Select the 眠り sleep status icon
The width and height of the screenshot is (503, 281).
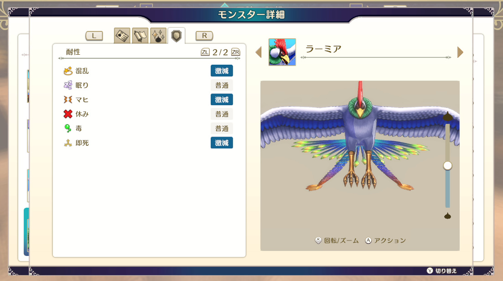click(67, 85)
